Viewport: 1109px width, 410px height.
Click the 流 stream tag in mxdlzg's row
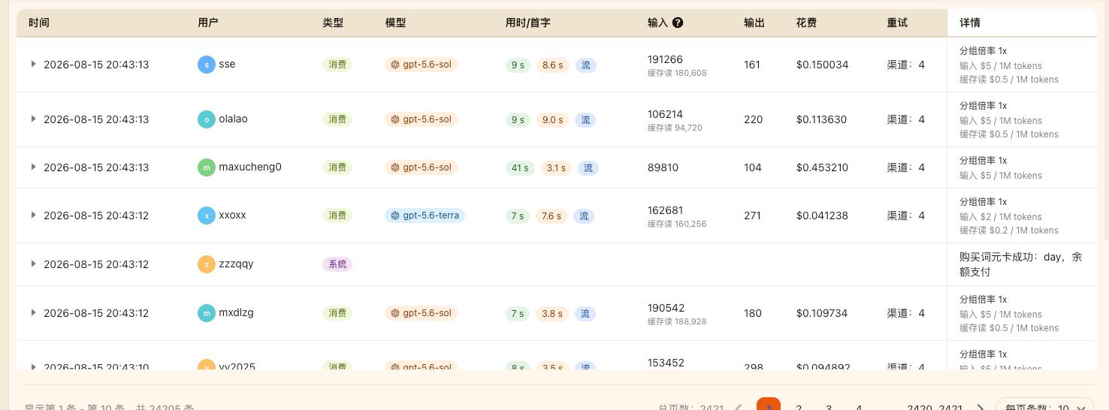[x=585, y=314]
